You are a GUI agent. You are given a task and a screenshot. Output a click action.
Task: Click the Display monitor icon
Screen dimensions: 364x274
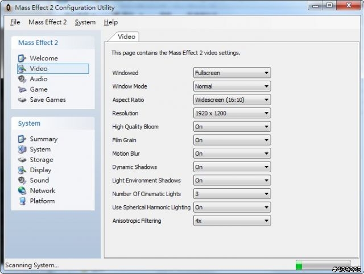click(22, 170)
